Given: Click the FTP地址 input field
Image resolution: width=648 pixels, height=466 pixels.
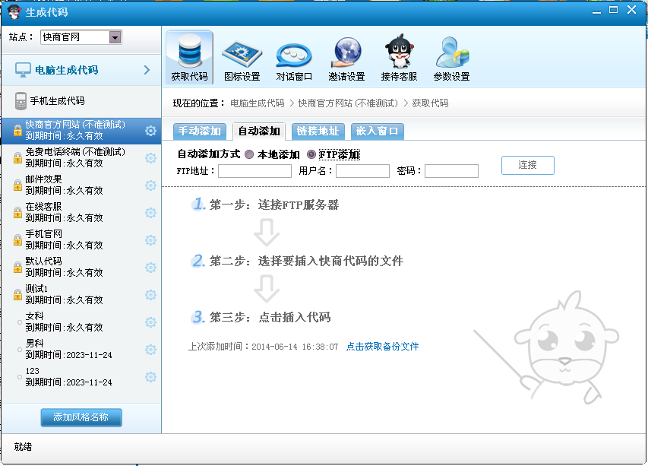Looking at the screenshot, I should (x=254, y=172).
